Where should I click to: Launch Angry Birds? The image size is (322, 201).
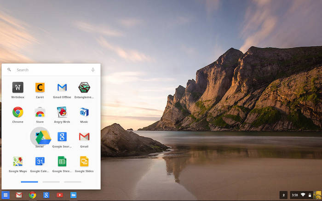click(62, 112)
